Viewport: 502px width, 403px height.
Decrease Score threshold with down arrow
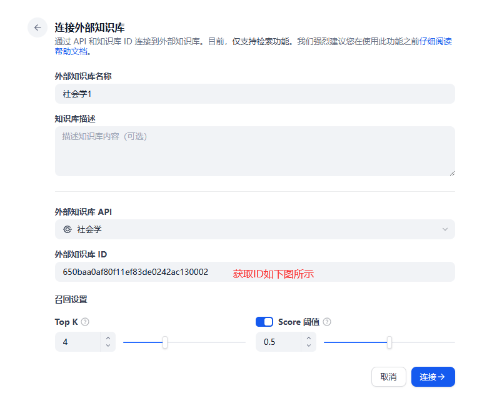click(x=309, y=346)
